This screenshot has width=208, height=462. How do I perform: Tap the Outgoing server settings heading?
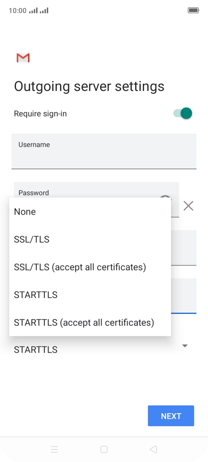[89, 86]
